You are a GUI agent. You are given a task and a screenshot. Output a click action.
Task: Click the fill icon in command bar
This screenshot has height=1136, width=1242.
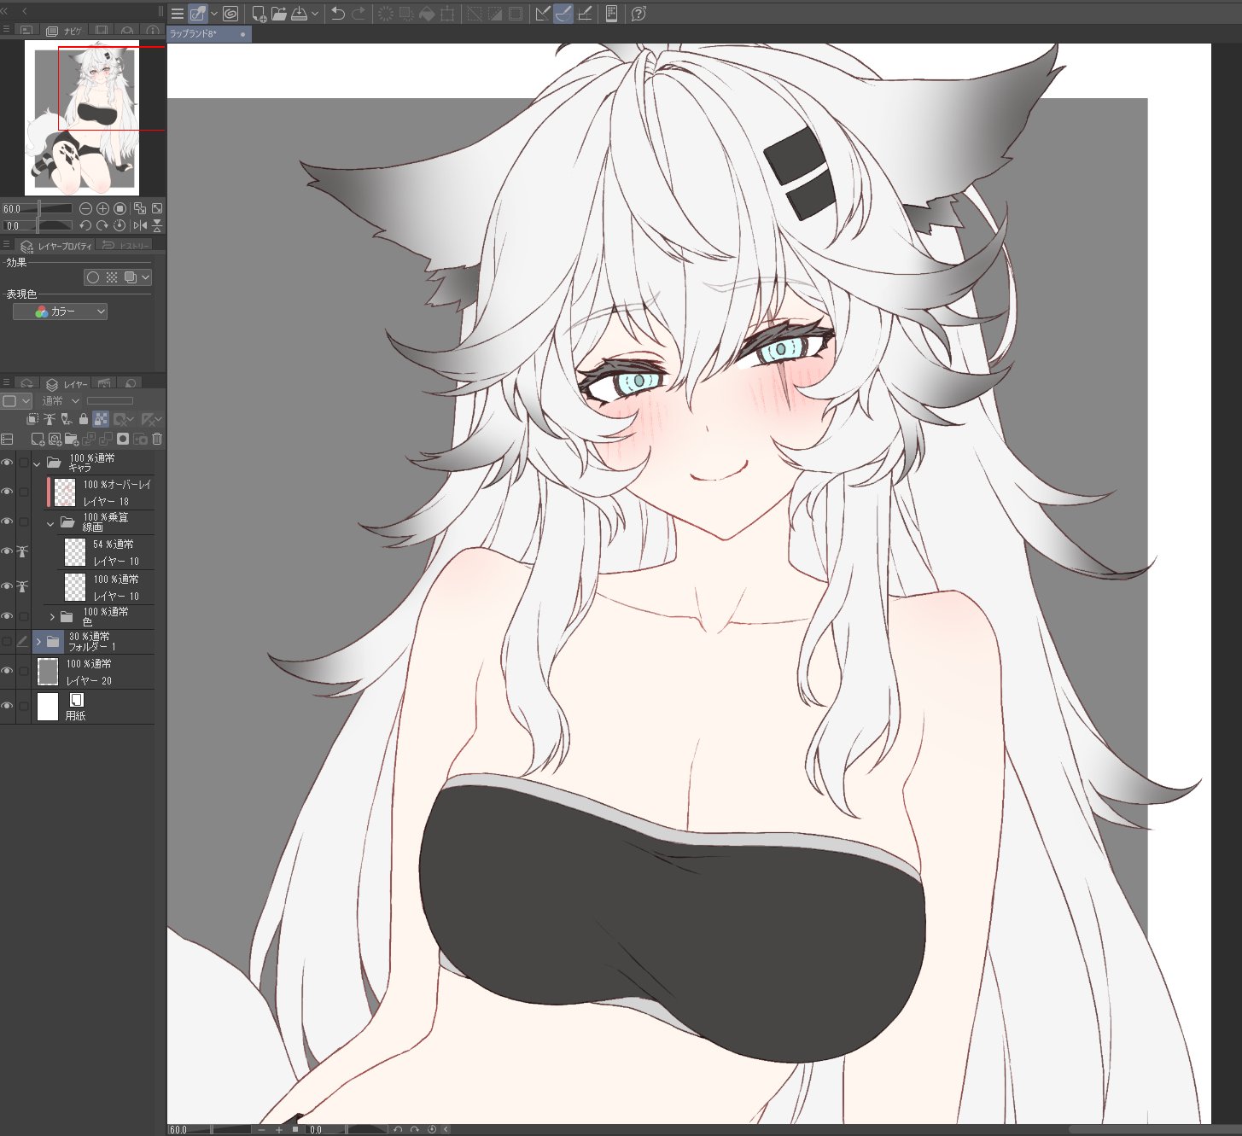click(x=427, y=14)
